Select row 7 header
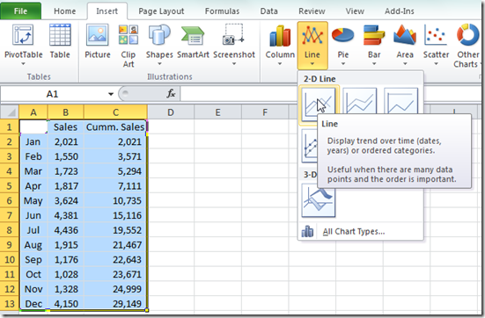The image size is (485, 318). point(10,215)
